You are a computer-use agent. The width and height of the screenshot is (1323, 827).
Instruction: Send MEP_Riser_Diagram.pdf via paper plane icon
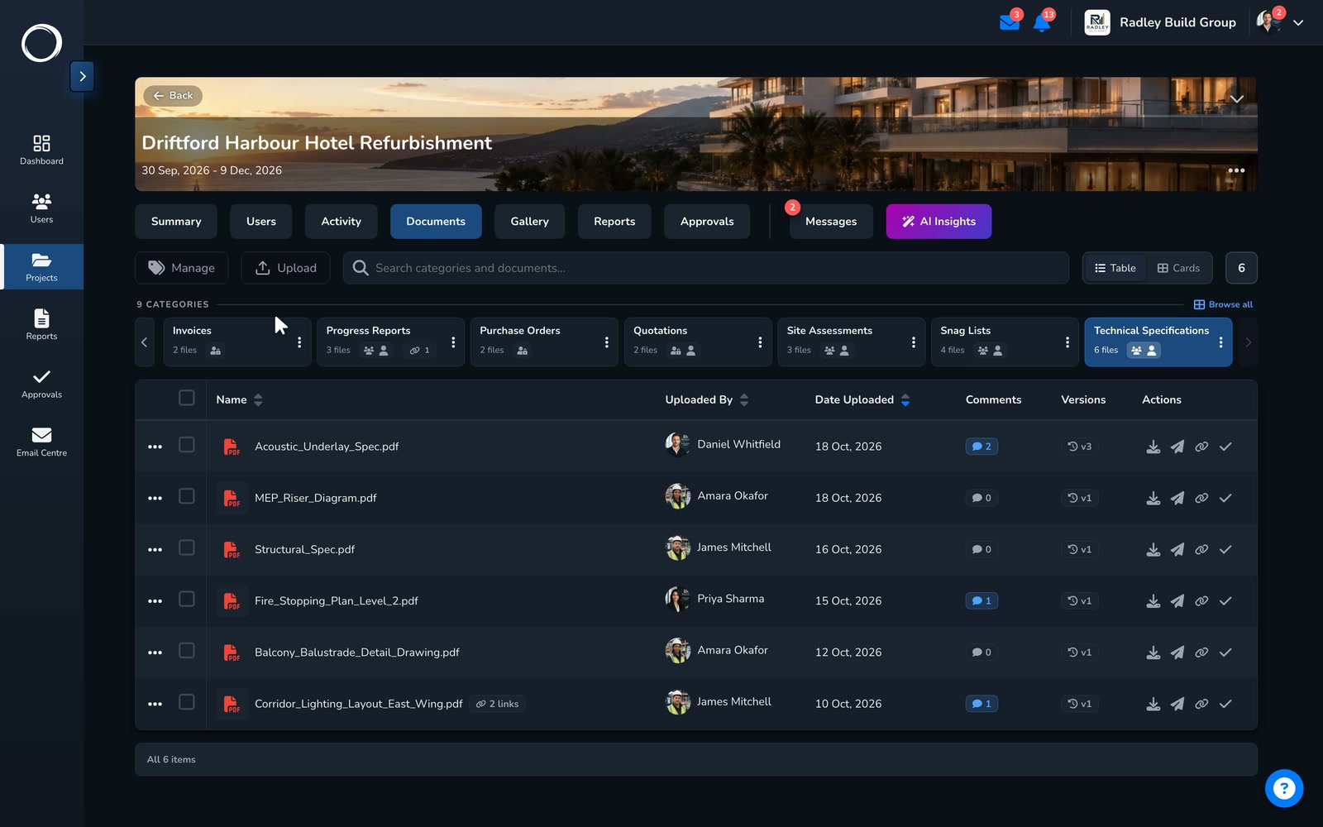tap(1177, 498)
